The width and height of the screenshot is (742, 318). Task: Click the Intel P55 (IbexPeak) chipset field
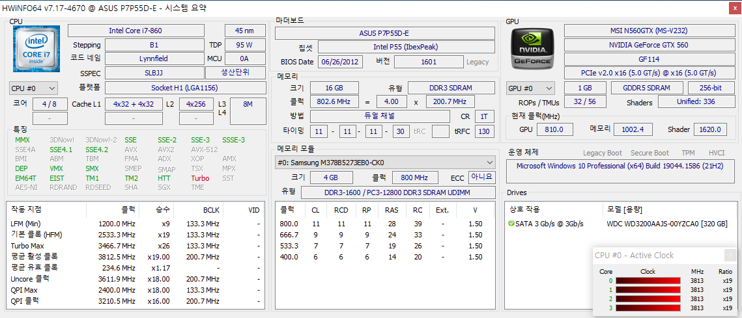click(x=406, y=47)
